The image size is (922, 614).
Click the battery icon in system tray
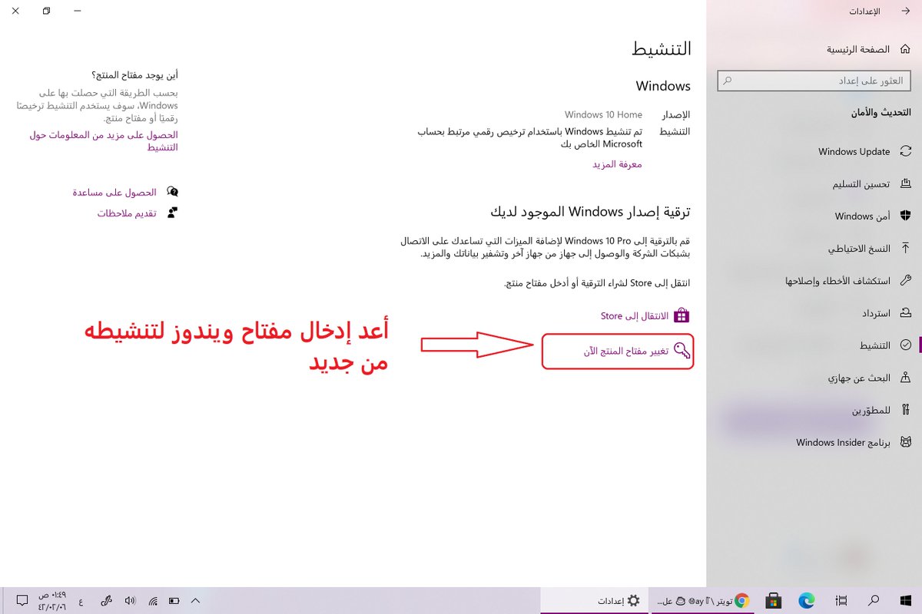[174, 600]
